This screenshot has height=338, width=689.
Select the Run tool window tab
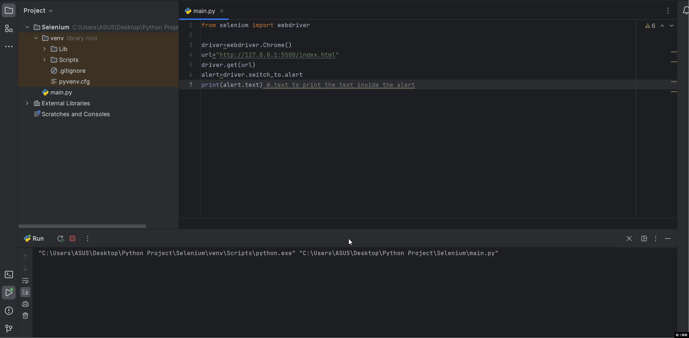point(34,238)
